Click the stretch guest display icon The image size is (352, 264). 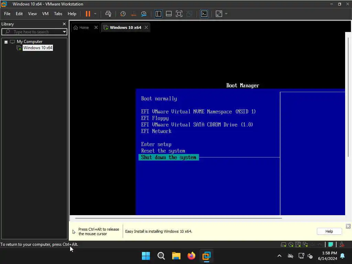[x=219, y=14]
